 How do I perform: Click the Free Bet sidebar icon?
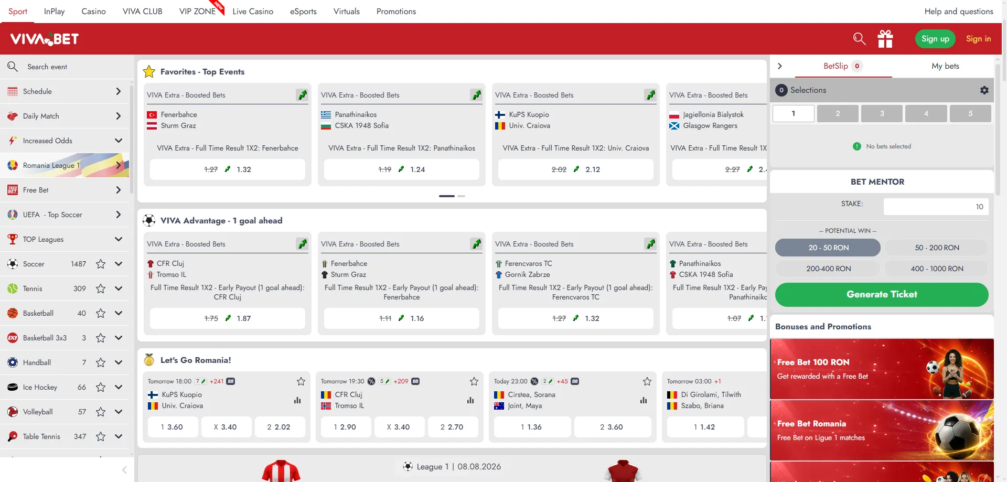[13, 190]
